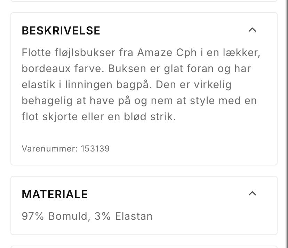Image resolution: width=288 pixels, height=248 pixels.
Task: Click the item number 153139
Action: (x=95, y=148)
